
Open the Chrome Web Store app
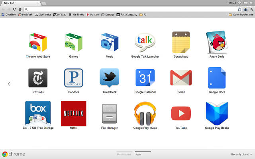point(38,42)
